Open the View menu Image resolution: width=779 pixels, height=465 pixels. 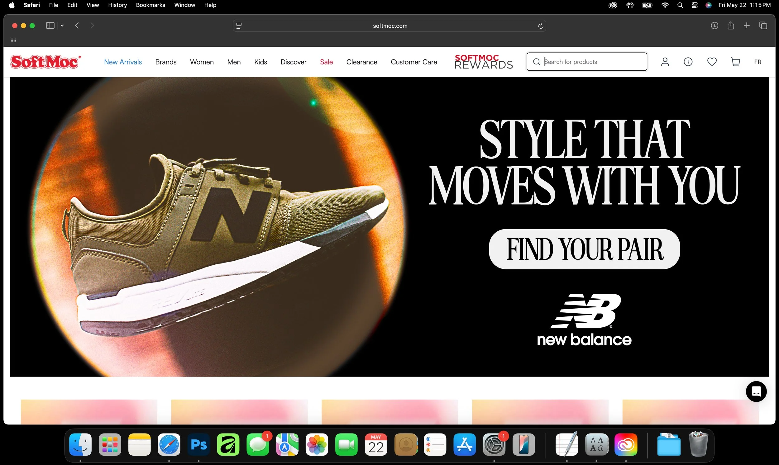tap(93, 5)
